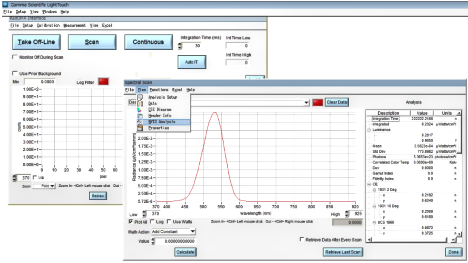The height and width of the screenshot is (263, 468).
Task: Click the Properties menu icon
Action: 140,128
